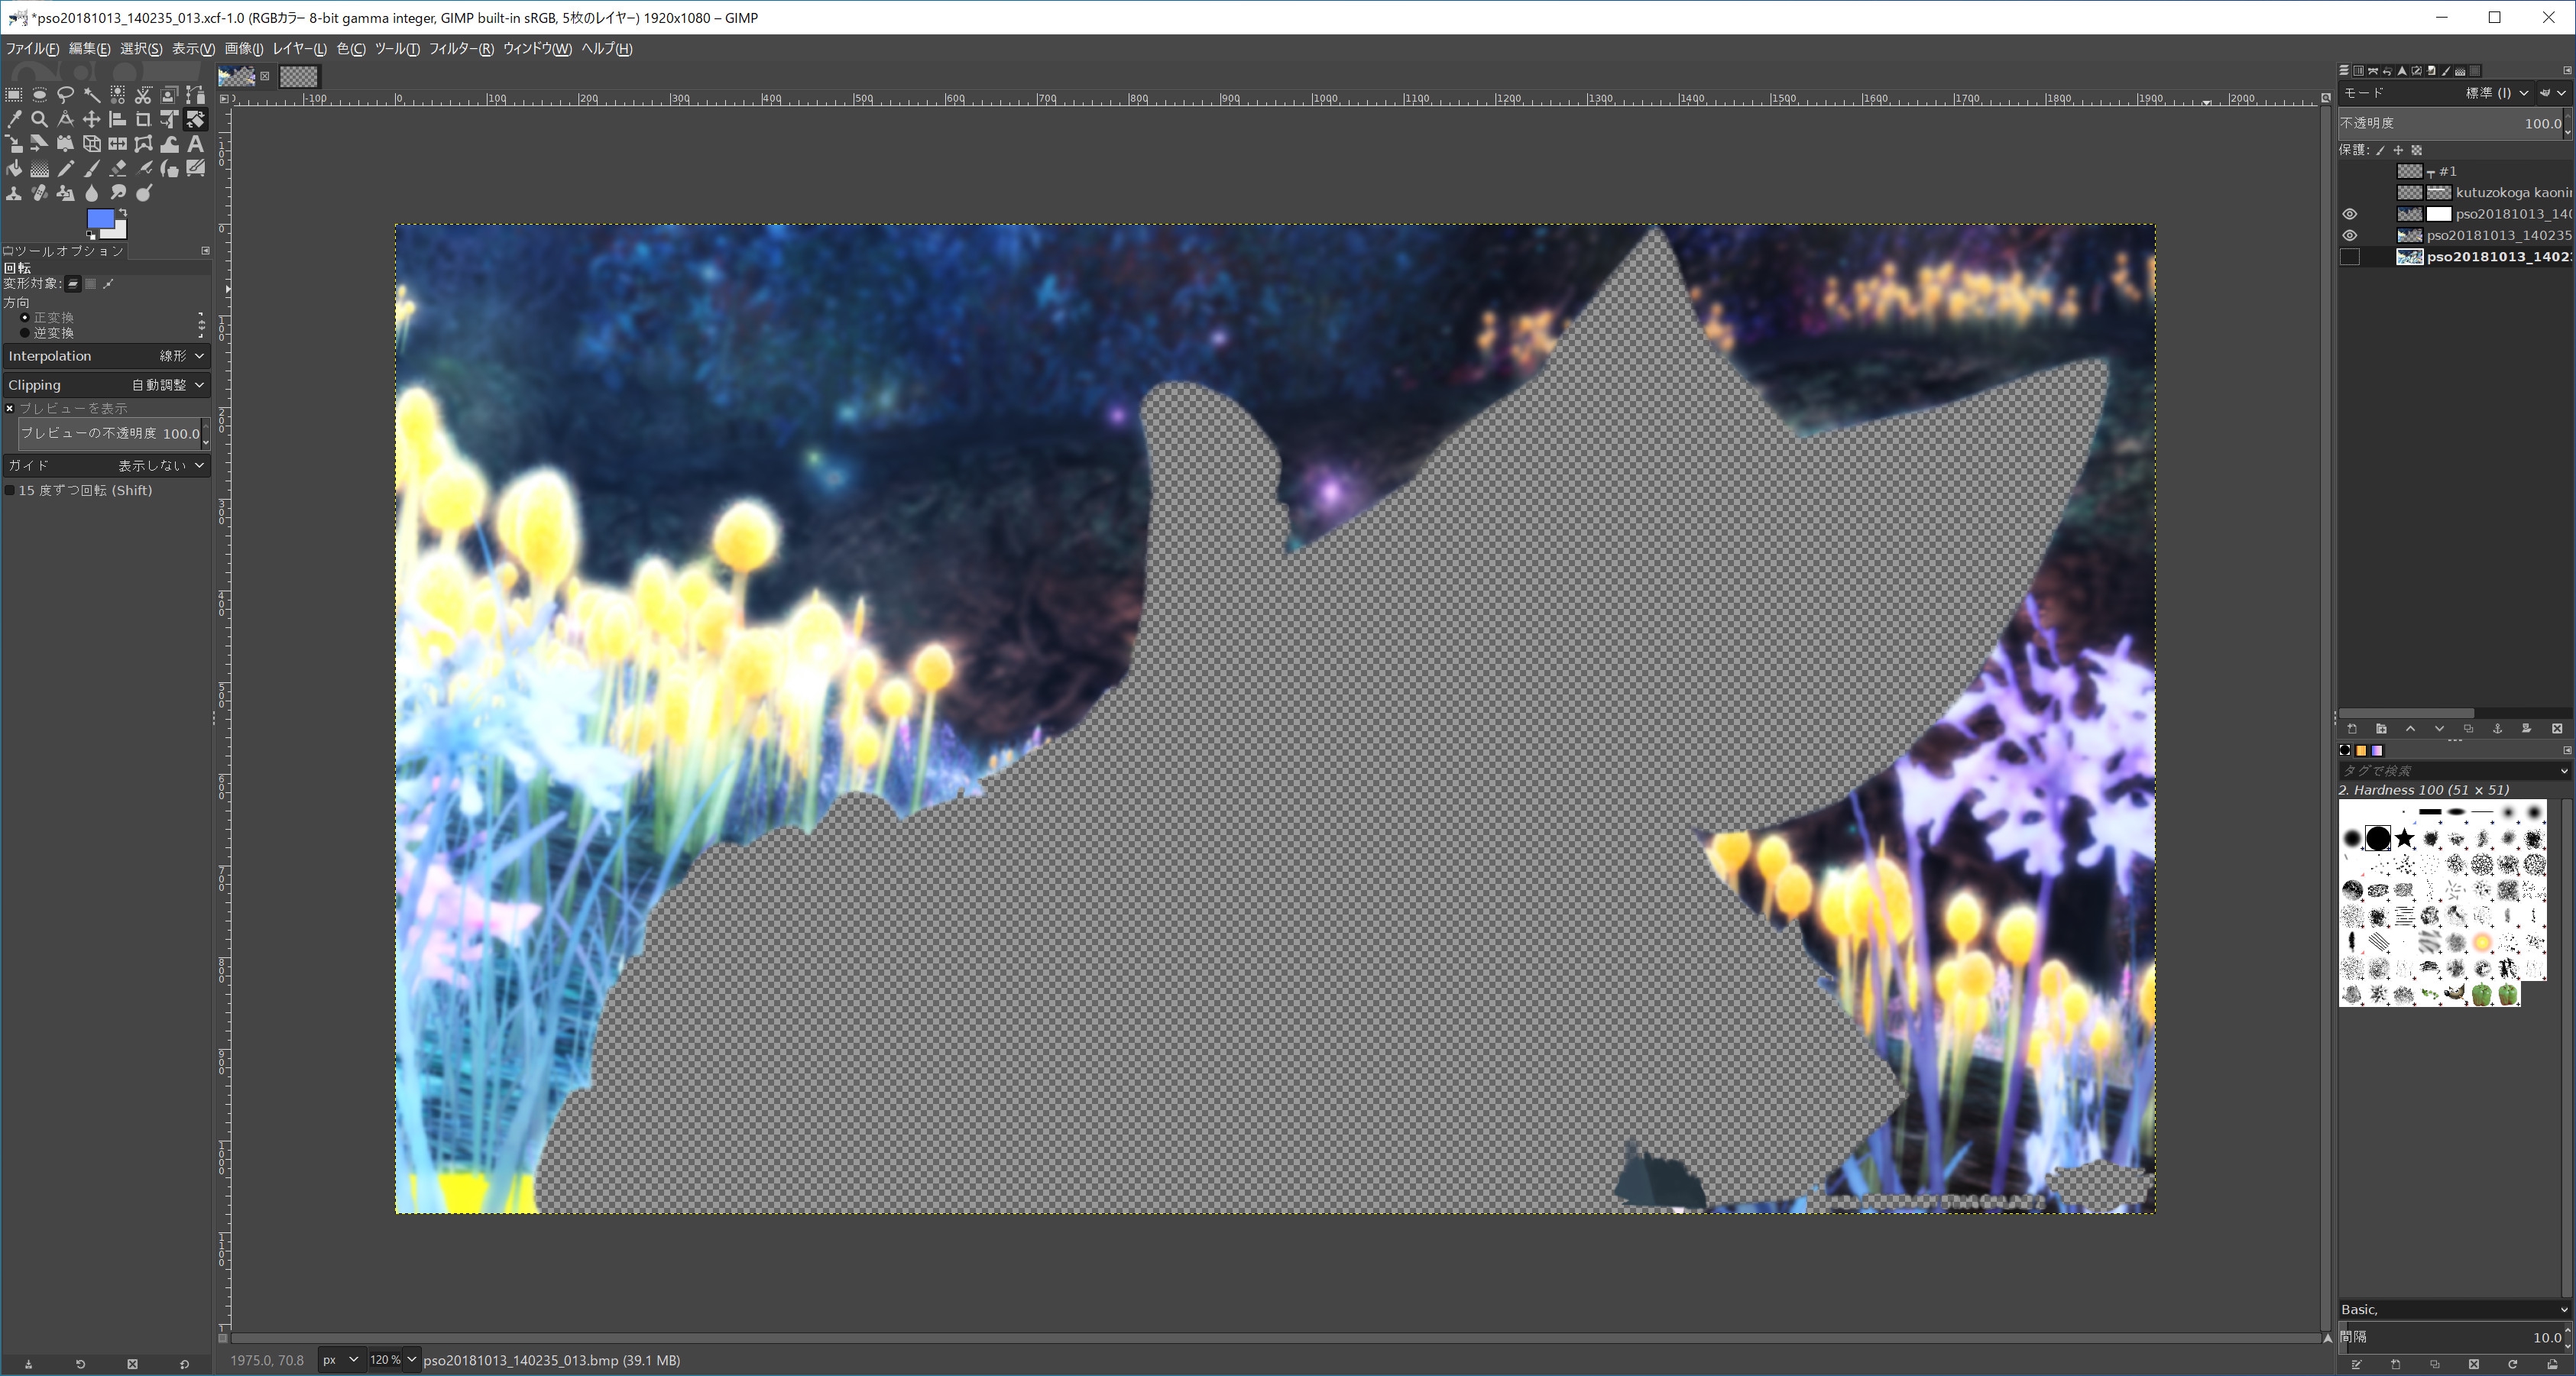Select the reverse transform radio button

click(x=25, y=332)
